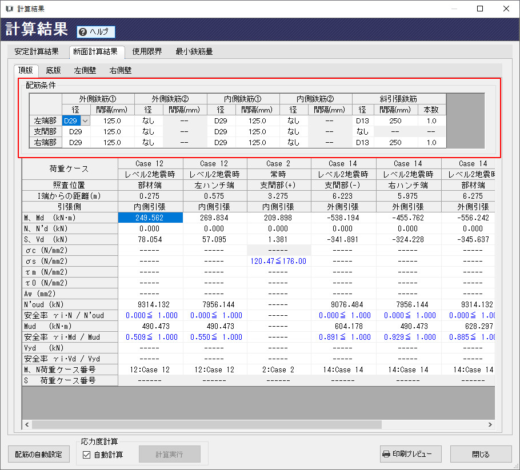Image resolution: width=520 pixels, height=470 pixels.
Task: Select 支間部 内側鉄筋① spacing cell 125.0
Action: (257, 131)
